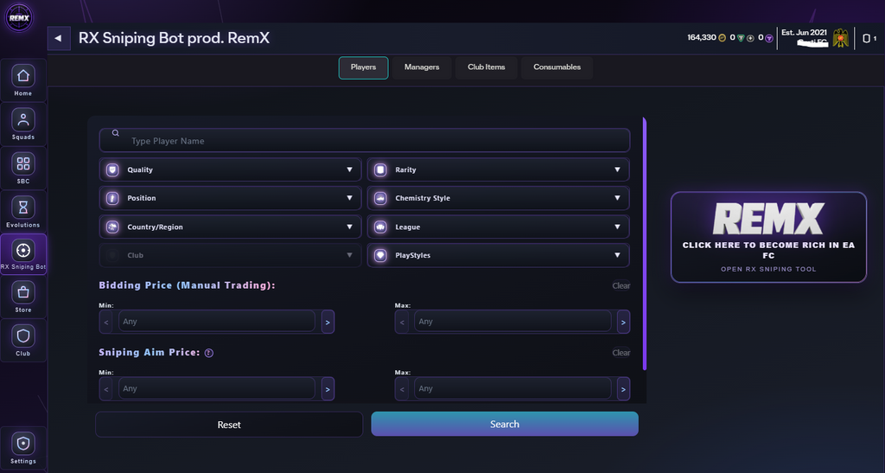Decrease Bidding Price Max value

click(402, 322)
